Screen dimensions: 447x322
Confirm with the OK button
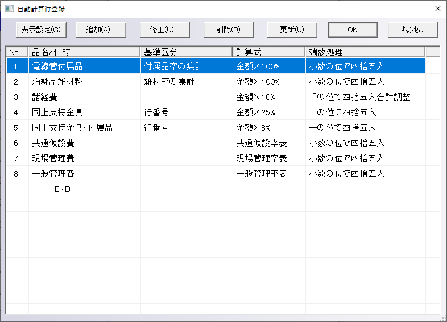click(x=353, y=30)
